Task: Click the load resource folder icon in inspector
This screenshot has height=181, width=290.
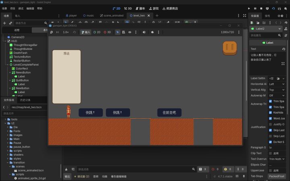Action: (x=258, y=23)
